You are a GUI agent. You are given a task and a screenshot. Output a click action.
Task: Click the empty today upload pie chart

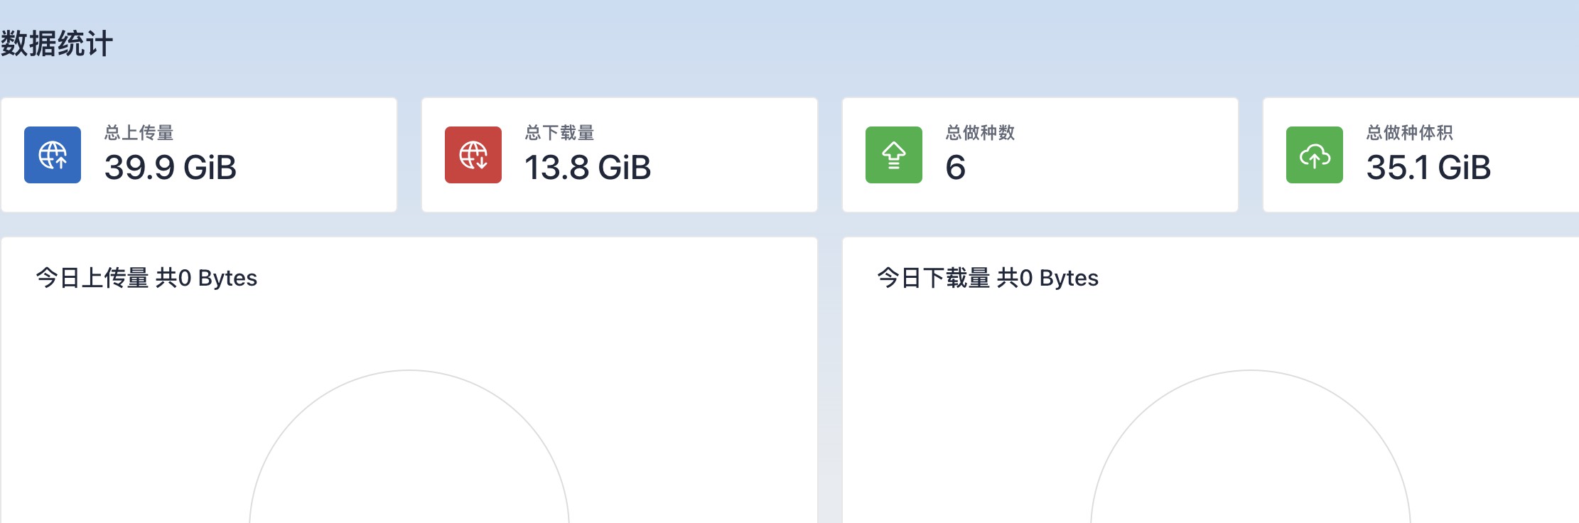pos(409,446)
